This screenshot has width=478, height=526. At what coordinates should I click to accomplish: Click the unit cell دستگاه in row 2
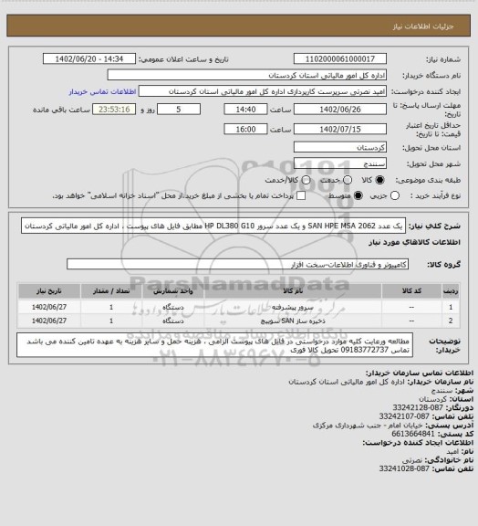pos(173,321)
